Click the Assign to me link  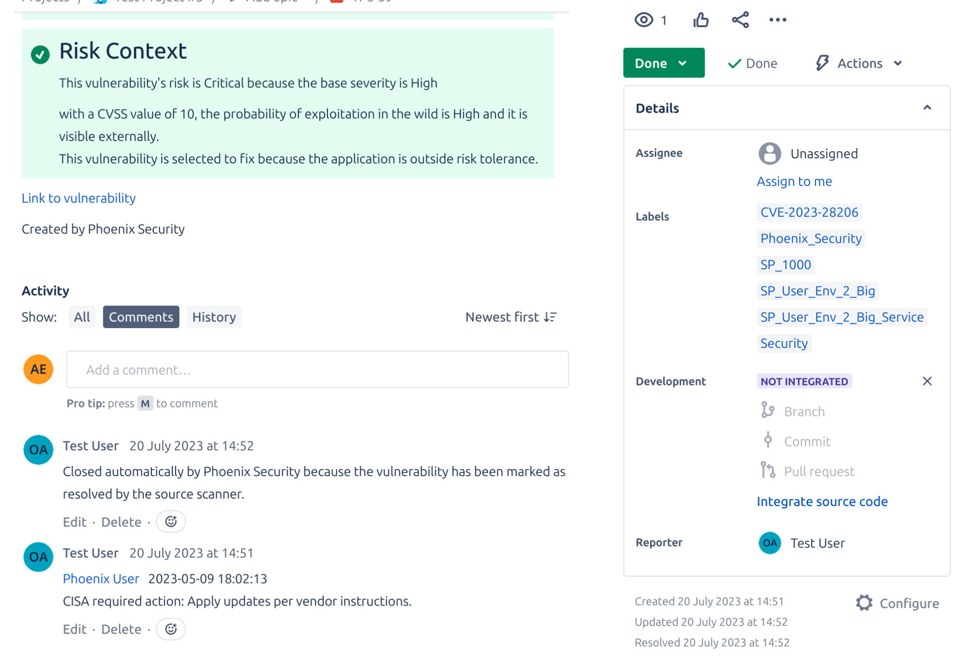(x=794, y=181)
